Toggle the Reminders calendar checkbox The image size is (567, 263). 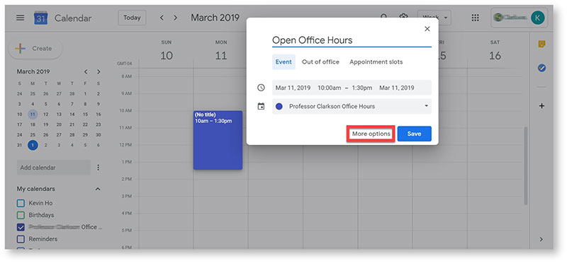[x=21, y=239]
